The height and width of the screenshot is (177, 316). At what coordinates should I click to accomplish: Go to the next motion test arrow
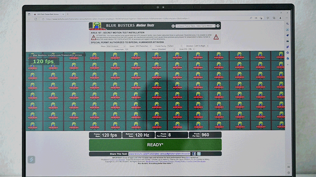click(218, 26)
